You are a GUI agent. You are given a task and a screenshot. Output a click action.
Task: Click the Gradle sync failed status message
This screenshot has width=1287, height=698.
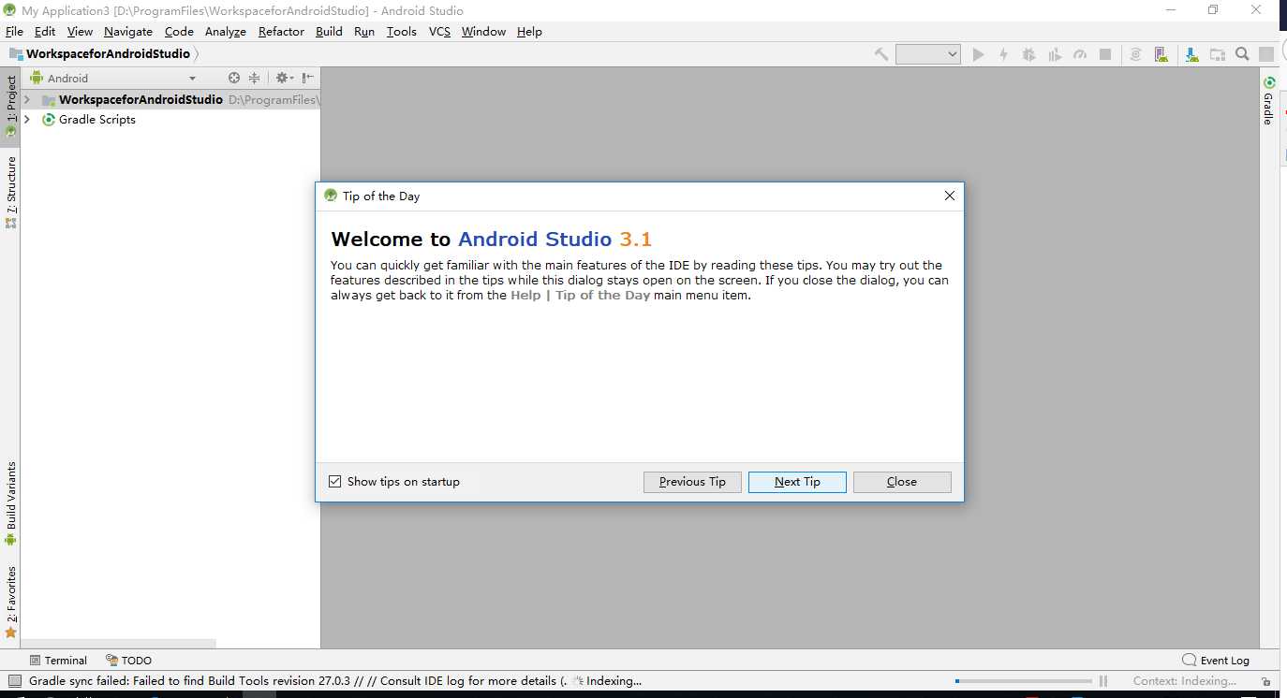point(298,681)
